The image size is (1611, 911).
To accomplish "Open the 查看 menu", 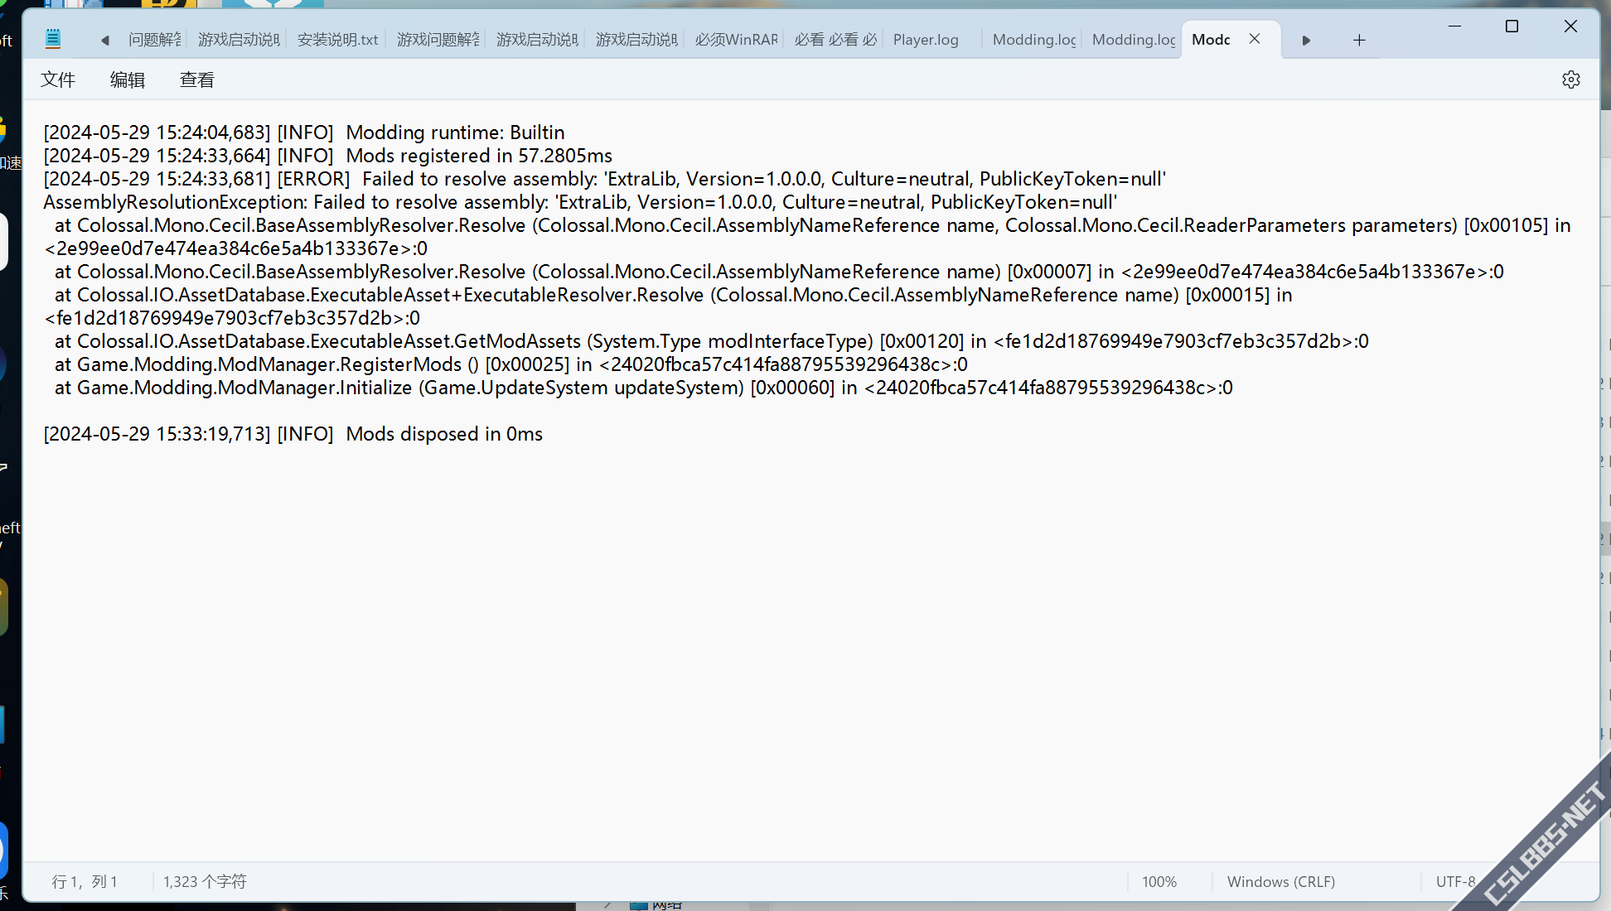I will pos(197,80).
